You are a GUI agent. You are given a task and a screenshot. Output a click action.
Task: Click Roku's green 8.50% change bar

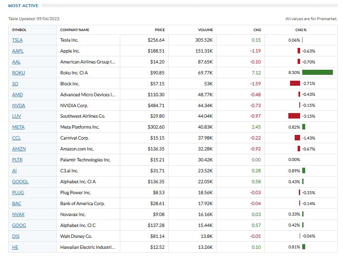(317, 73)
